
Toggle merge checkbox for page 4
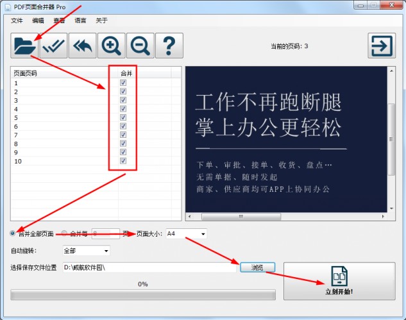123,109
